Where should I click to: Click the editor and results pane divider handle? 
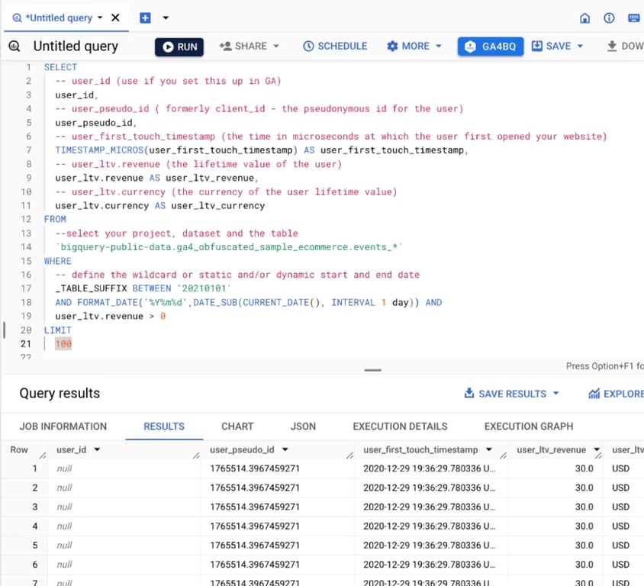tap(372, 370)
